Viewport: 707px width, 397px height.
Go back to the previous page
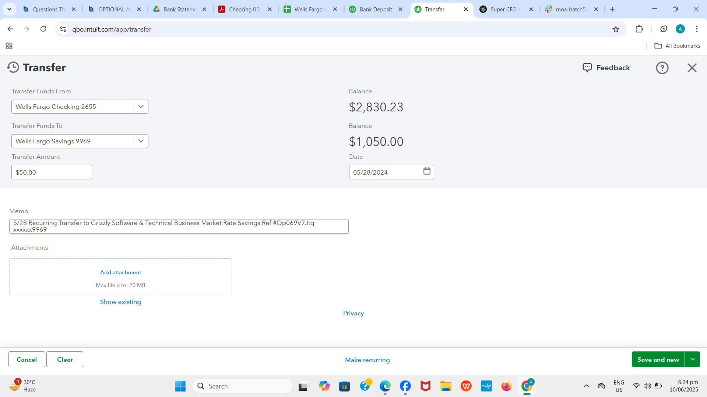tap(10, 29)
